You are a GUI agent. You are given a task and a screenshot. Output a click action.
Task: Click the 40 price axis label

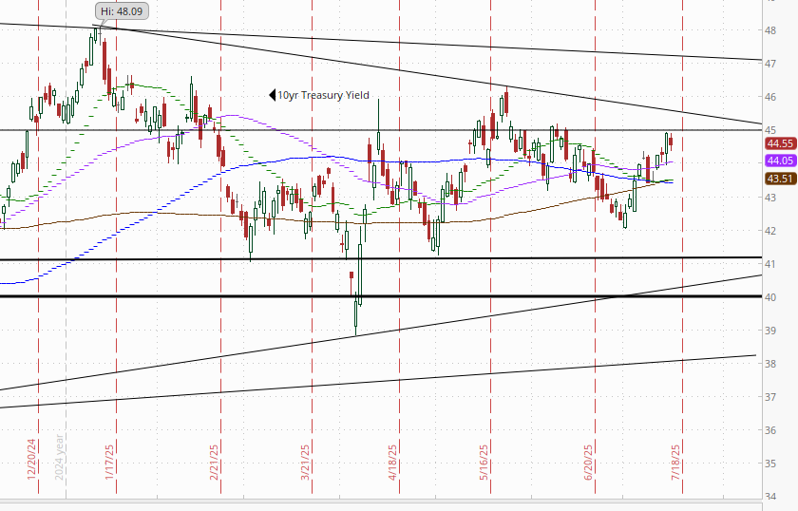(x=770, y=297)
